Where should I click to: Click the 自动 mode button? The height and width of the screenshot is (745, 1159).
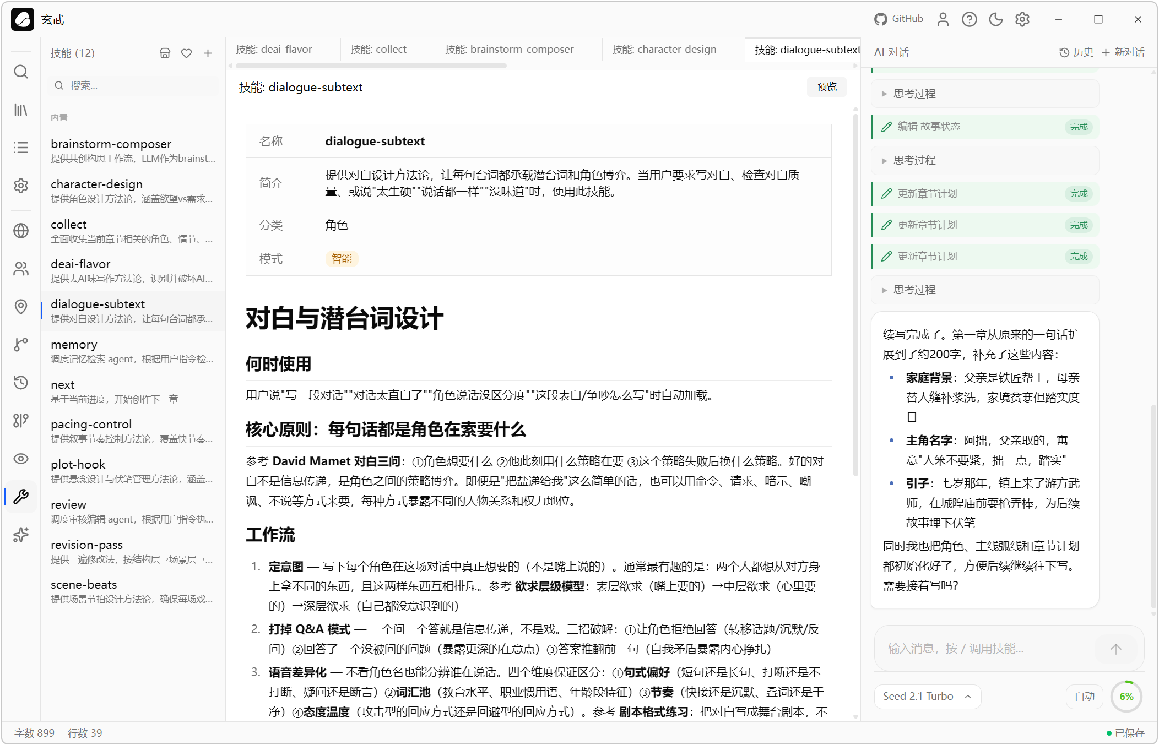tap(1085, 696)
